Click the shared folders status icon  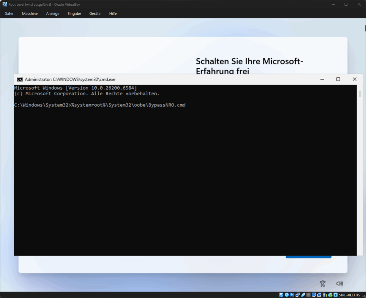click(x=308, y=295)
